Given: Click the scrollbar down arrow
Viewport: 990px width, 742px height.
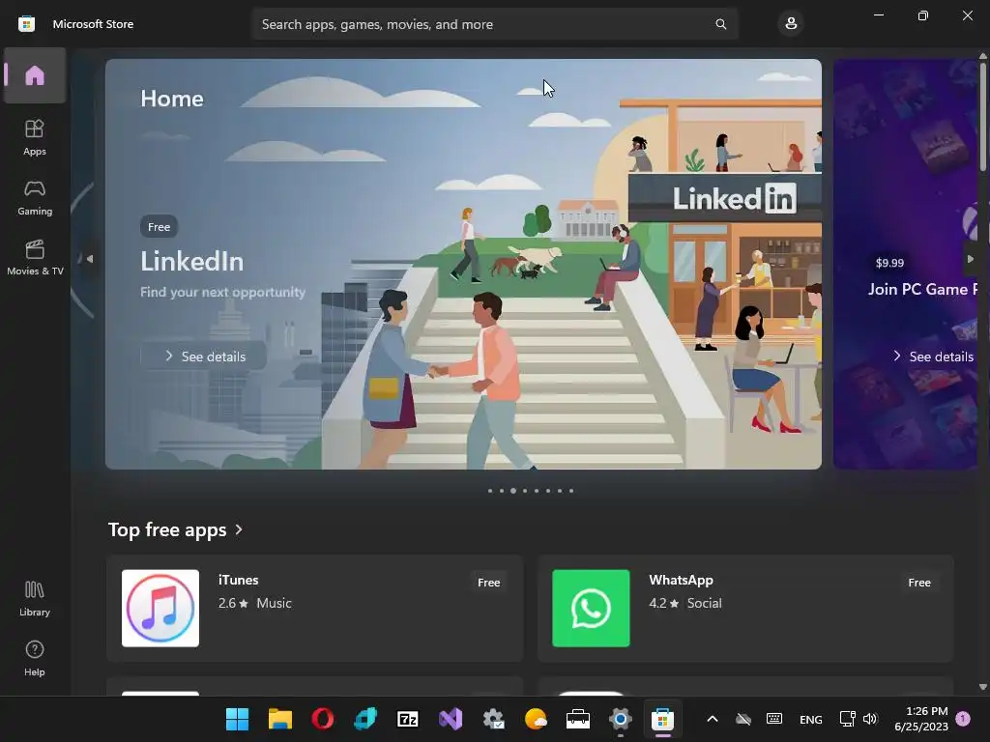Looking at the screenshot, I should click(983, 687).
